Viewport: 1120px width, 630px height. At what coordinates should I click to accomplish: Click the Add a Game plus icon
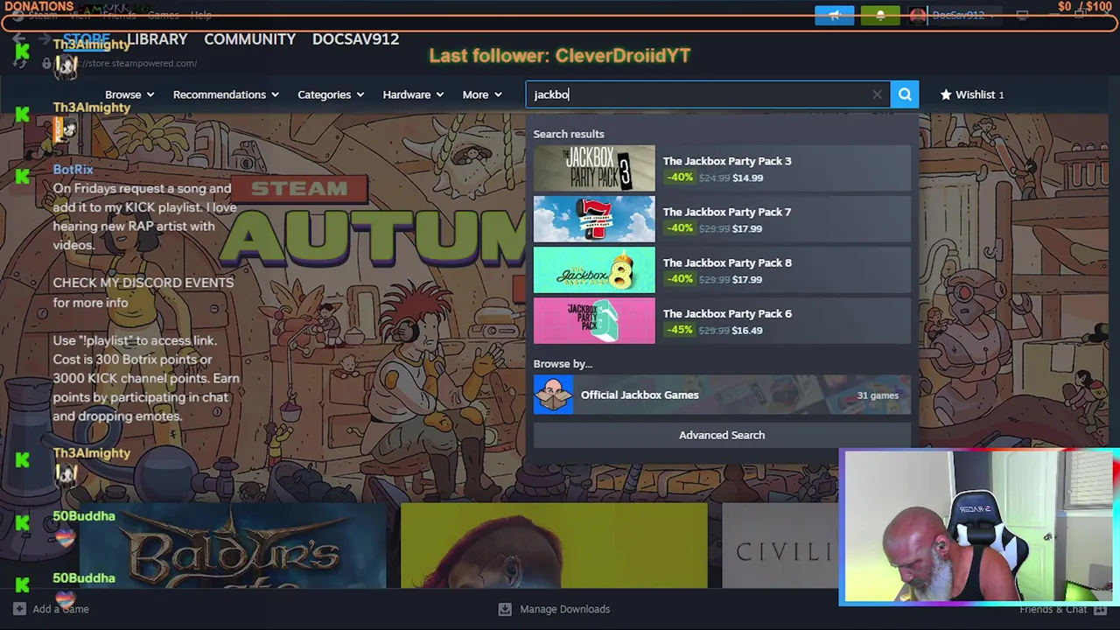[19, 609]
